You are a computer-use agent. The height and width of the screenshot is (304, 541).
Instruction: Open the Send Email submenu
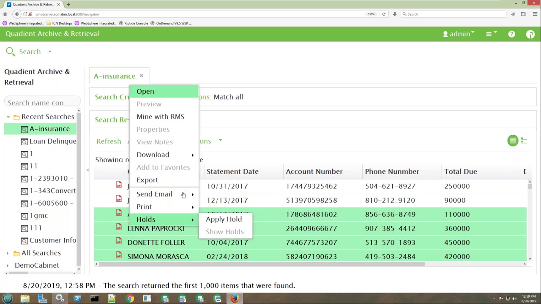pyautogui.click(x=164, y=194)
